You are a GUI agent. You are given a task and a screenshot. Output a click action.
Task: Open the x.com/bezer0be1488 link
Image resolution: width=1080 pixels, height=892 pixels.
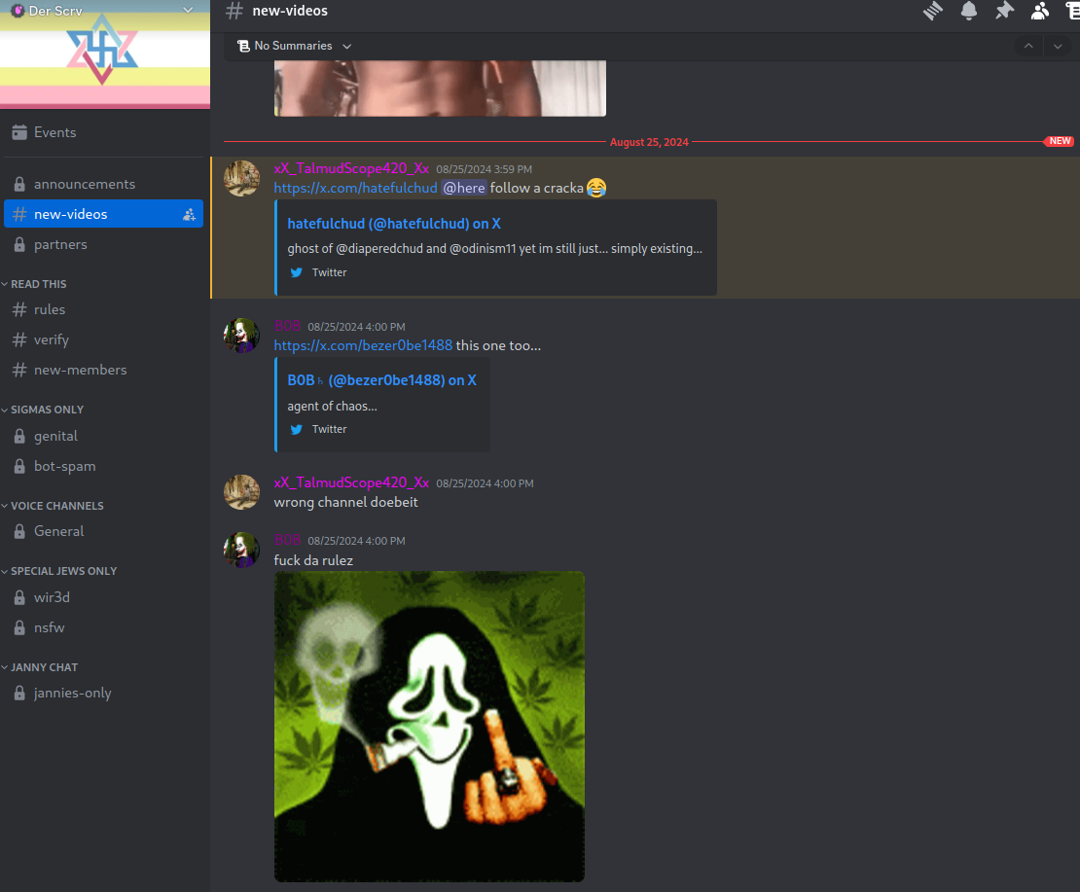pos(363,345)
